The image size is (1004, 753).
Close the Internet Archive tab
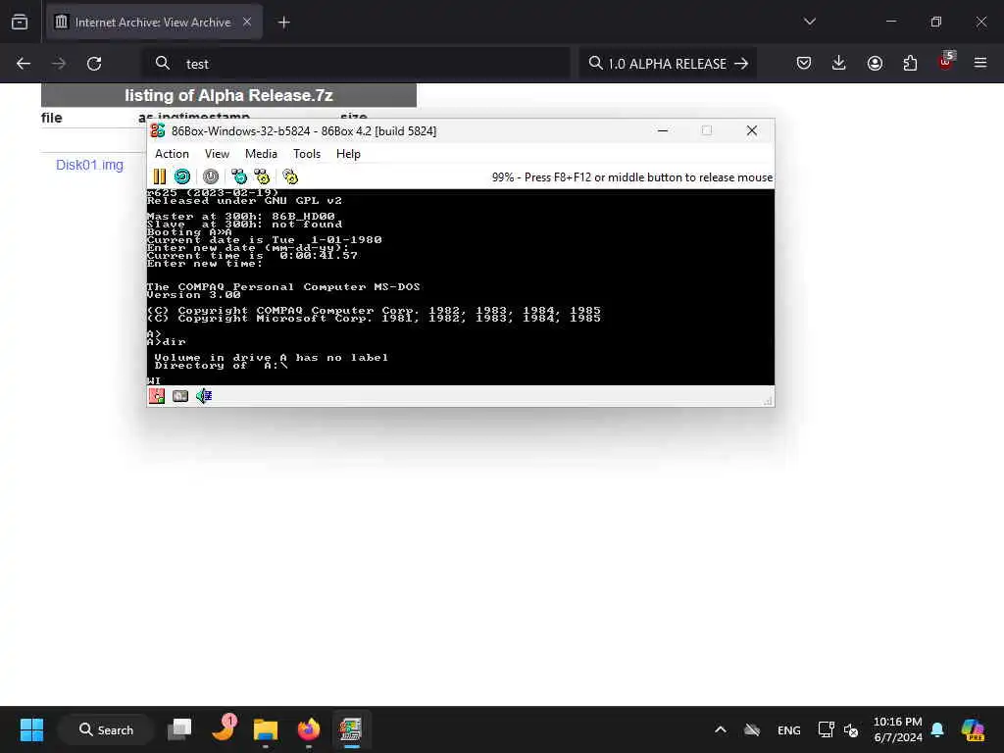[x=247, y=22]
